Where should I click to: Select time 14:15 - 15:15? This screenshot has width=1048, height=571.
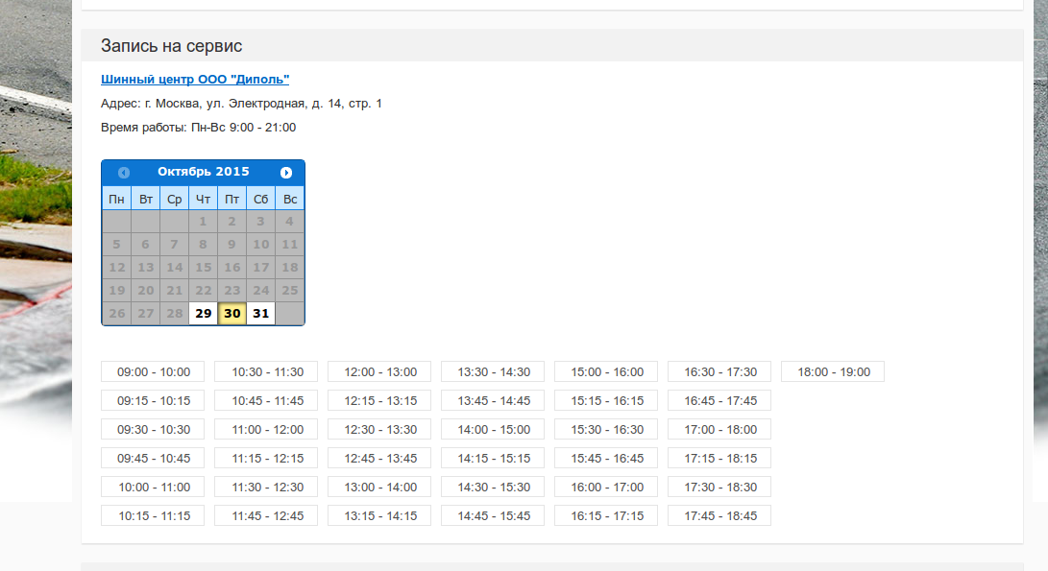pyautogui.click(x=493, y=458)
